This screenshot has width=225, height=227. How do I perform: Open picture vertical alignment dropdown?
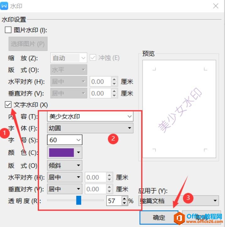pyautogui.click(x=69, y=93)
